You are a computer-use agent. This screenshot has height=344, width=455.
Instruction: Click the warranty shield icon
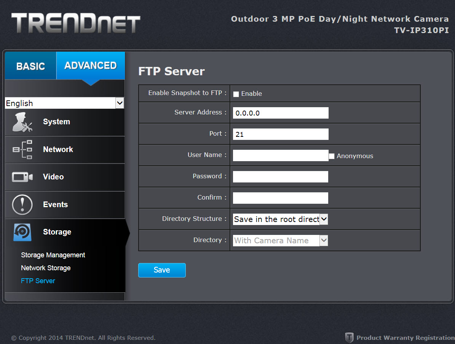coord(349,338)
